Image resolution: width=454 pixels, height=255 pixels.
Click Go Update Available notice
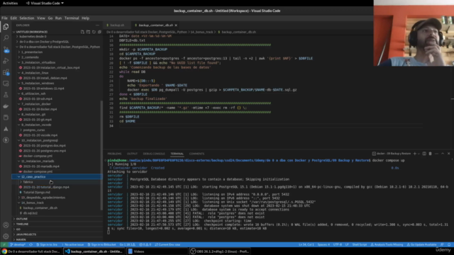pyautogui.click(x=421, y=244)
